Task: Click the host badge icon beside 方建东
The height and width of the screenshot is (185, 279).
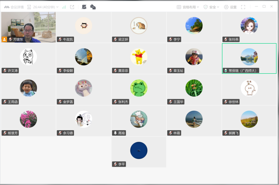Action: click(4, 39)
